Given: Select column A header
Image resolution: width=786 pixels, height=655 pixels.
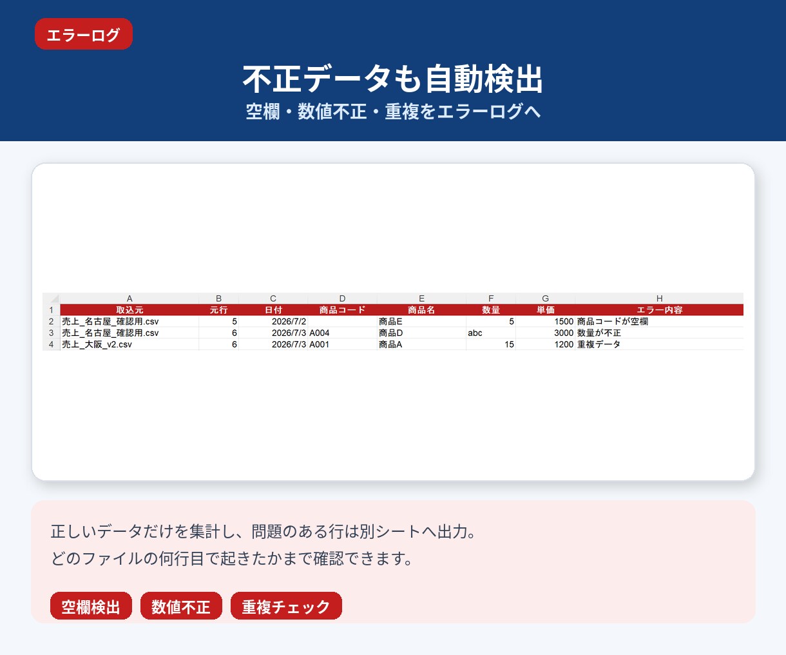Looking at the screenshot, I should (x=129, y=298).
